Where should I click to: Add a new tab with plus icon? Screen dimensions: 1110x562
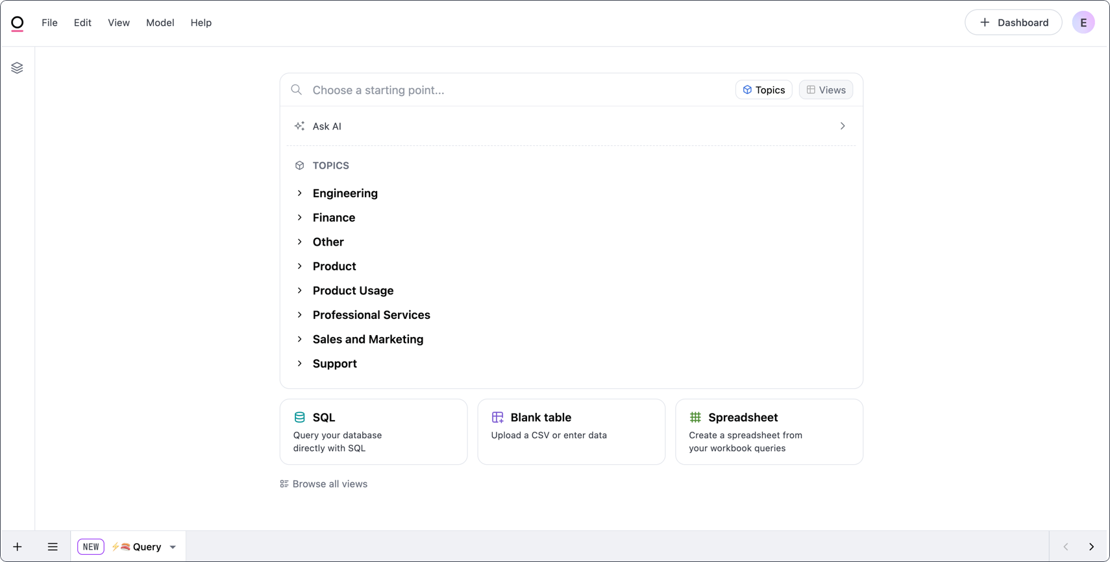pyautogui.click(x=18, y=546)
